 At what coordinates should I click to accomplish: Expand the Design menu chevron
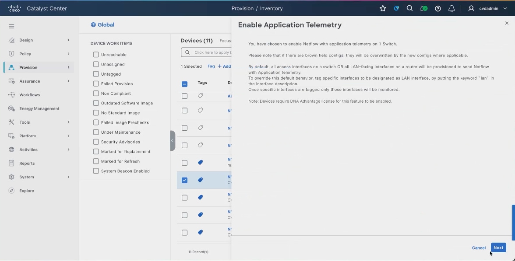(68, 40)
